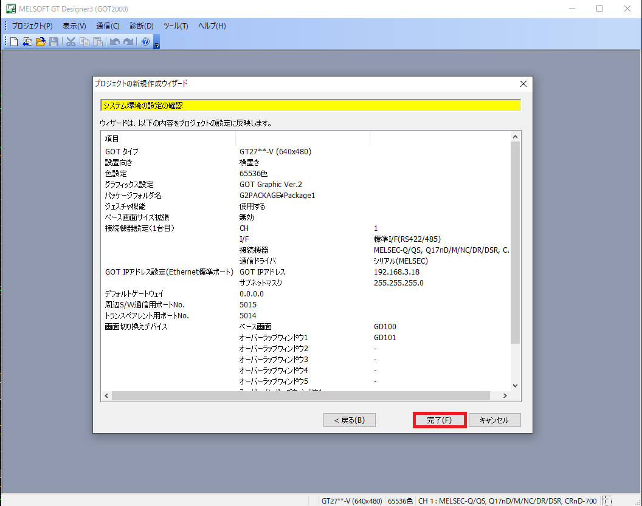This screenshot has width=642, height=506.
Task: Open the 通信(C) menu
Action: [108, 26]
